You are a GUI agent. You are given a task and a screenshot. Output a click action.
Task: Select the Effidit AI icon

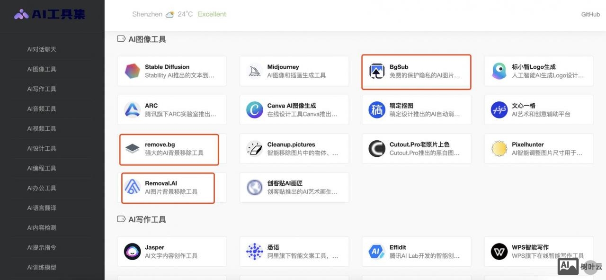coord(377,252)
